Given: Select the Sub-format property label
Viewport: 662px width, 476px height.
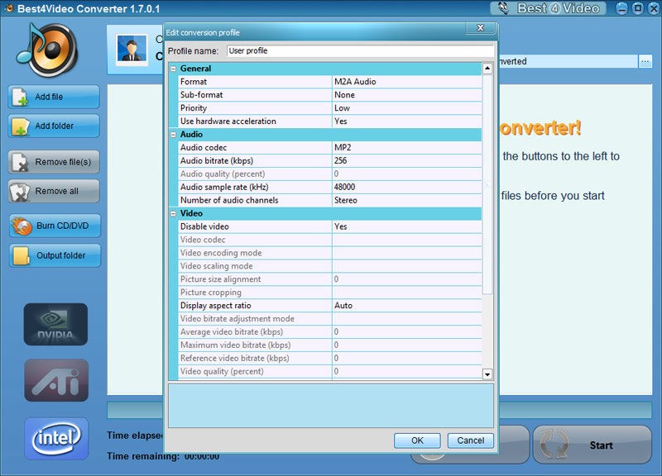Looking at the screenshot, I should (x=201, y=95).
